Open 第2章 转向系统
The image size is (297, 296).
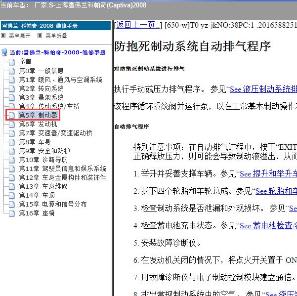[x=41, y=88]
